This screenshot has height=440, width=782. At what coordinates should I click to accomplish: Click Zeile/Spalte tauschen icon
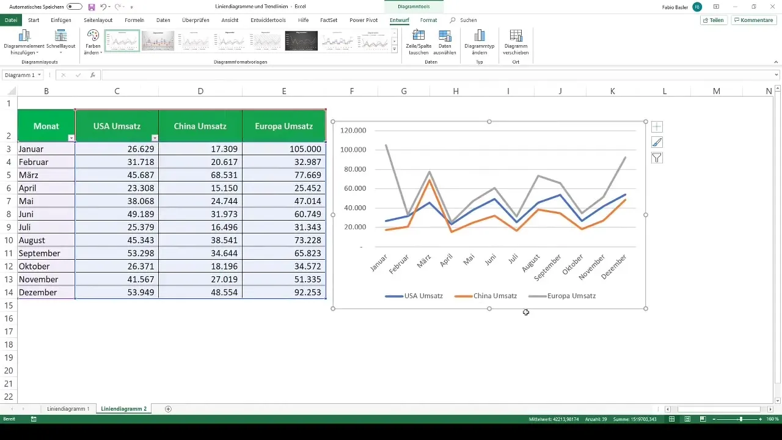(x=419, y=42)
